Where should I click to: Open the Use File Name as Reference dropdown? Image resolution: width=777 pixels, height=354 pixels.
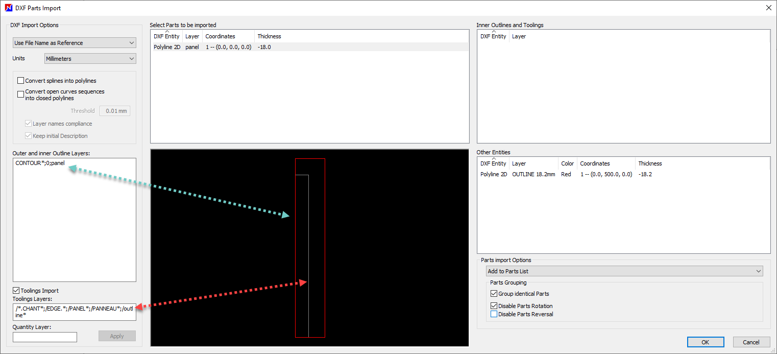pos(75,43)
